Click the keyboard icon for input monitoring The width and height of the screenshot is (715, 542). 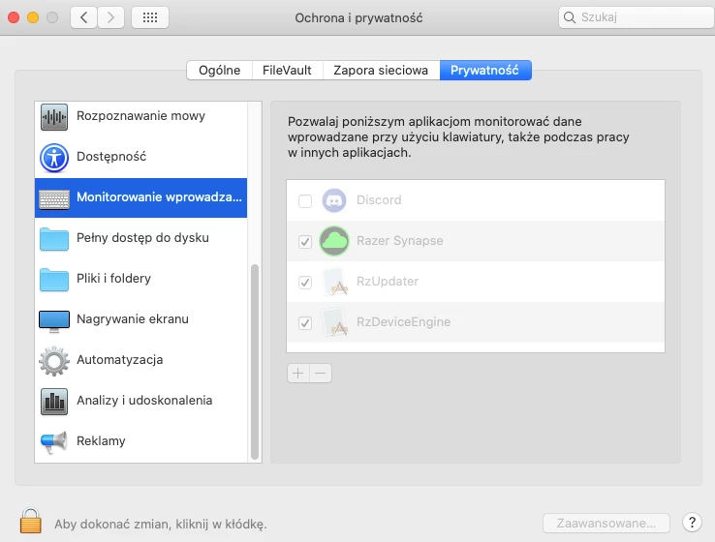pos(54,198)
